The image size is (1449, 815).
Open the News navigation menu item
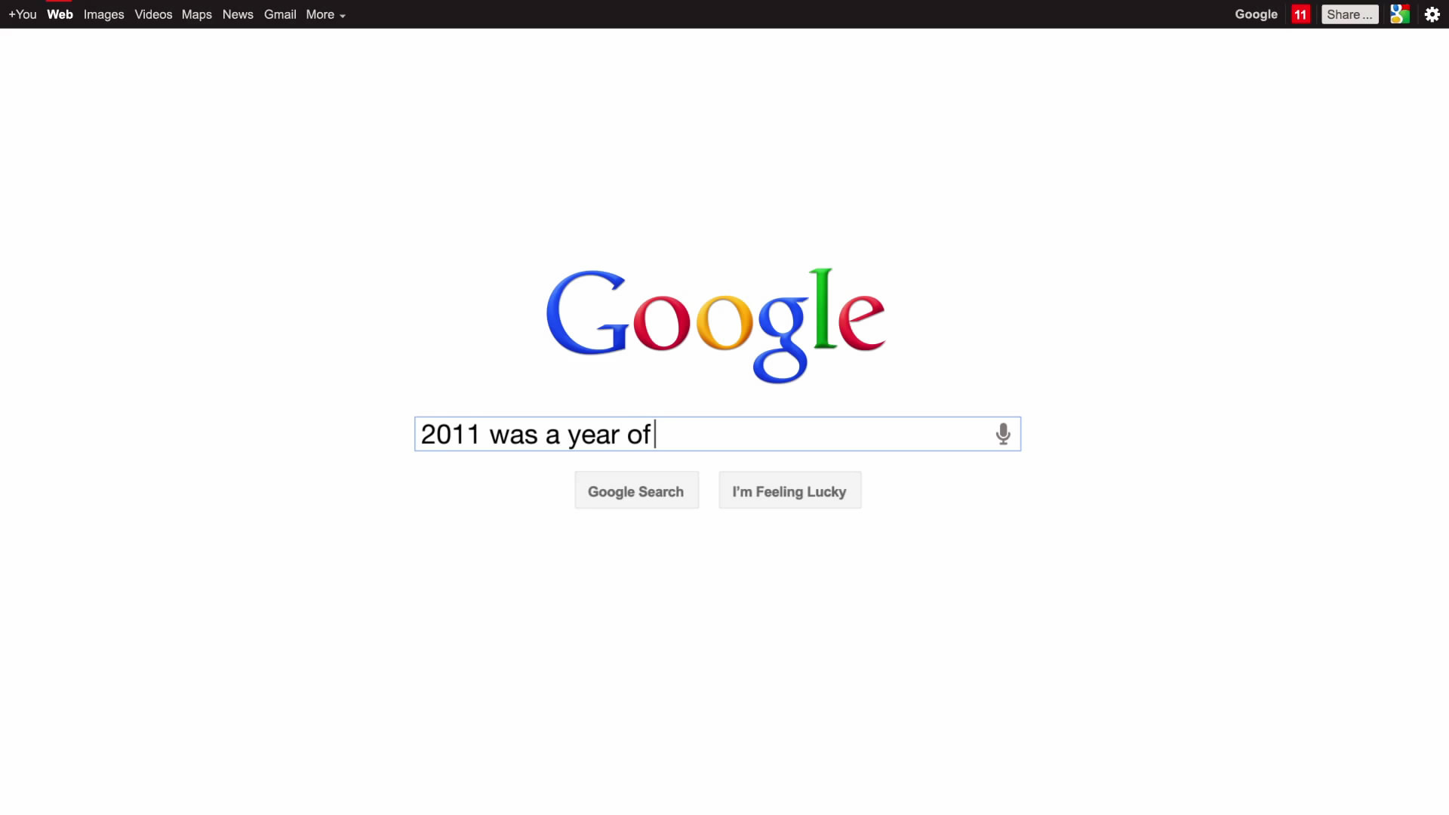[237, 14]
